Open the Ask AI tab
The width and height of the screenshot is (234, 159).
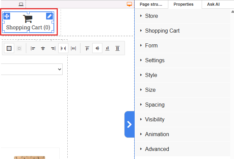(213, 4)
